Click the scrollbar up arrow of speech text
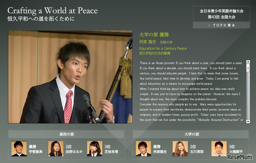256x163 pixels. tap(248, 62)
